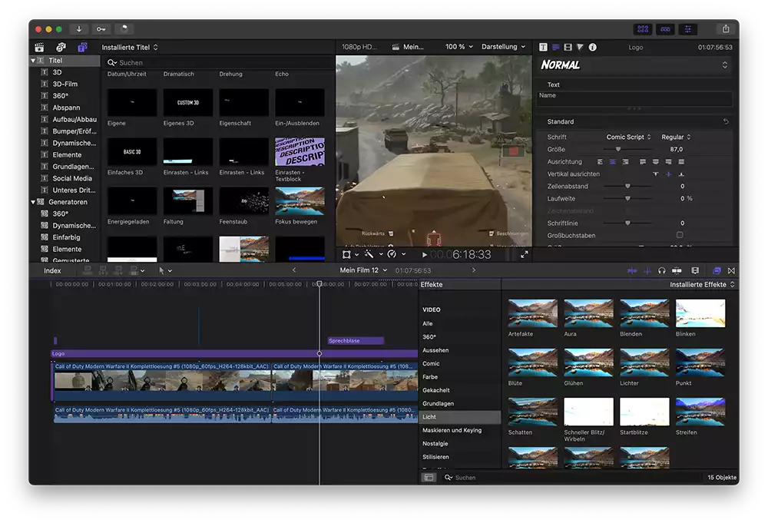This screenshot has height=523, width=768.
Task: Open the Installierte Titel dropdown
Action: (130, 48)
